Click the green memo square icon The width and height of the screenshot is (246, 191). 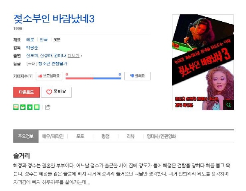(37, 107)
